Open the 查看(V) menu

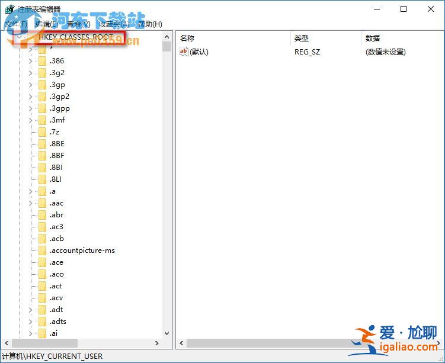(79, 24)
